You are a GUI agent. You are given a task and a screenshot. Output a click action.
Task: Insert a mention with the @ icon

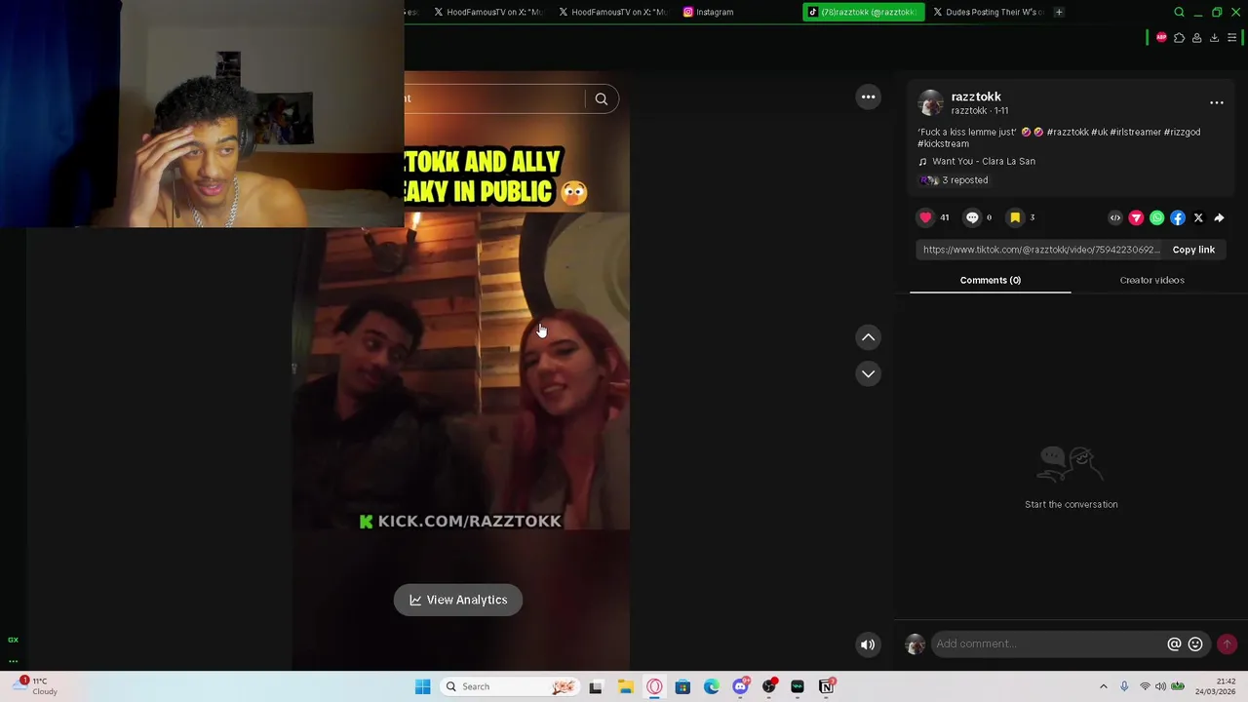(1174, 643)
